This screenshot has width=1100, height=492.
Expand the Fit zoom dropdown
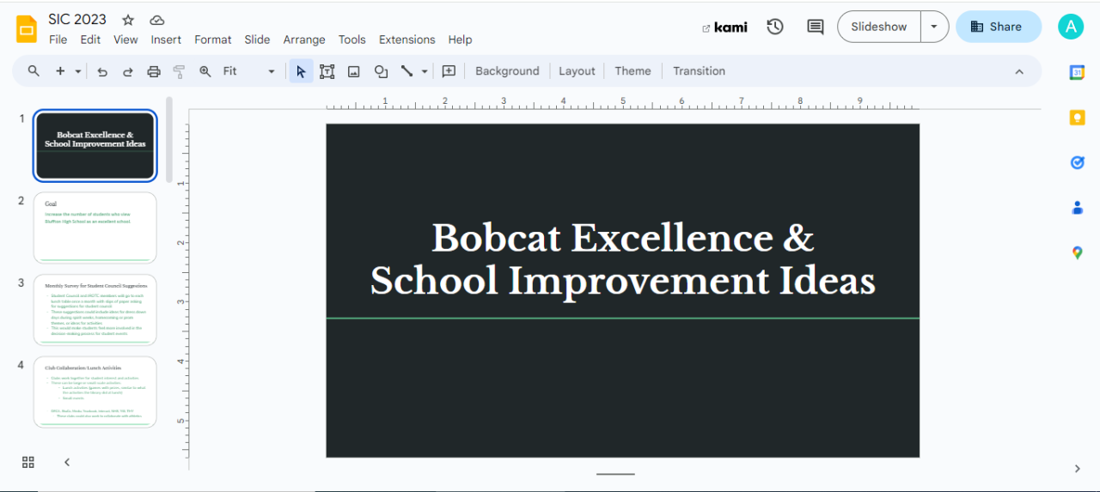[x=272, y=71]
